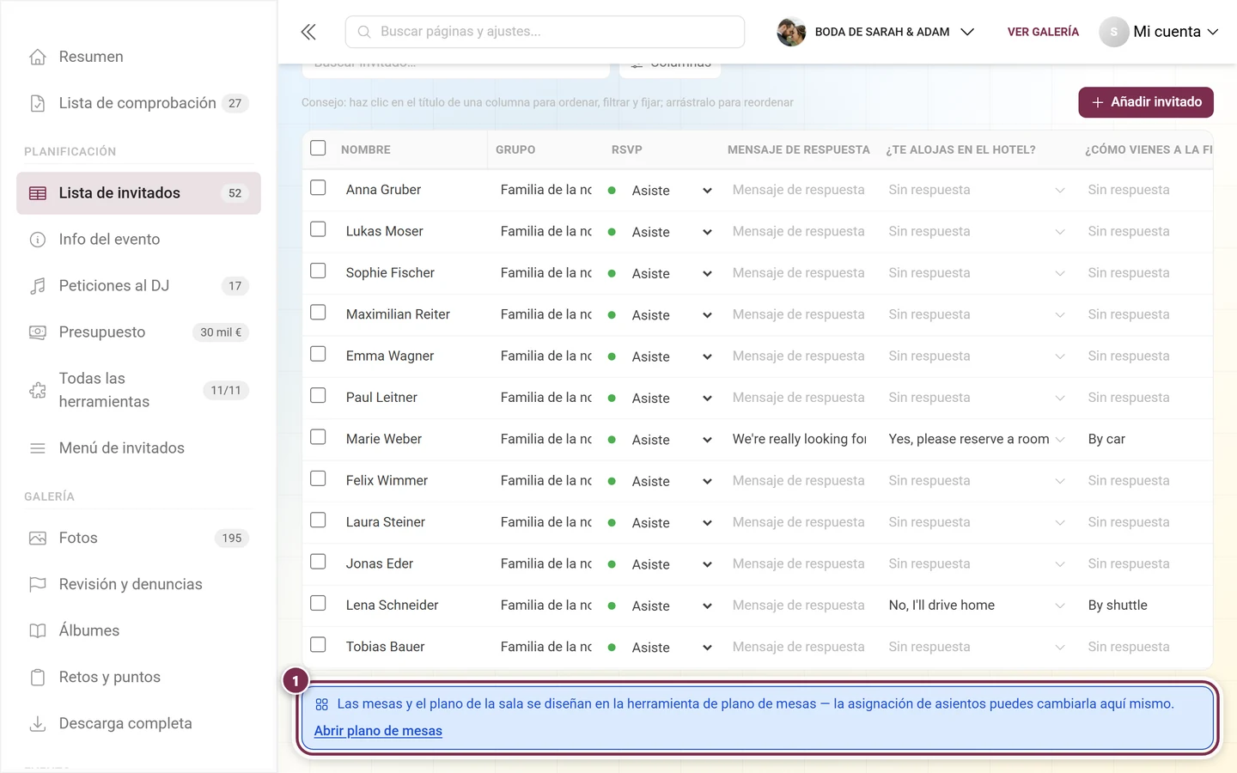Click the Jonas Eder name cell
Image resolution: width=1237 pixels, height=773 pixels.
pyautogui.click(x=380, y=563)
